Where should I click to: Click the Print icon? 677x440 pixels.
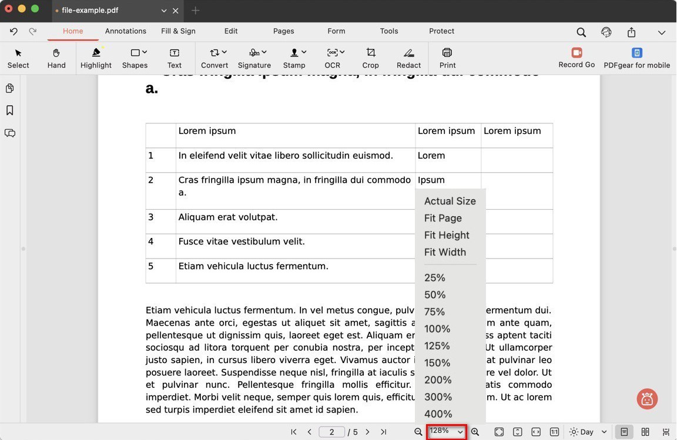[x=447, y=58]
